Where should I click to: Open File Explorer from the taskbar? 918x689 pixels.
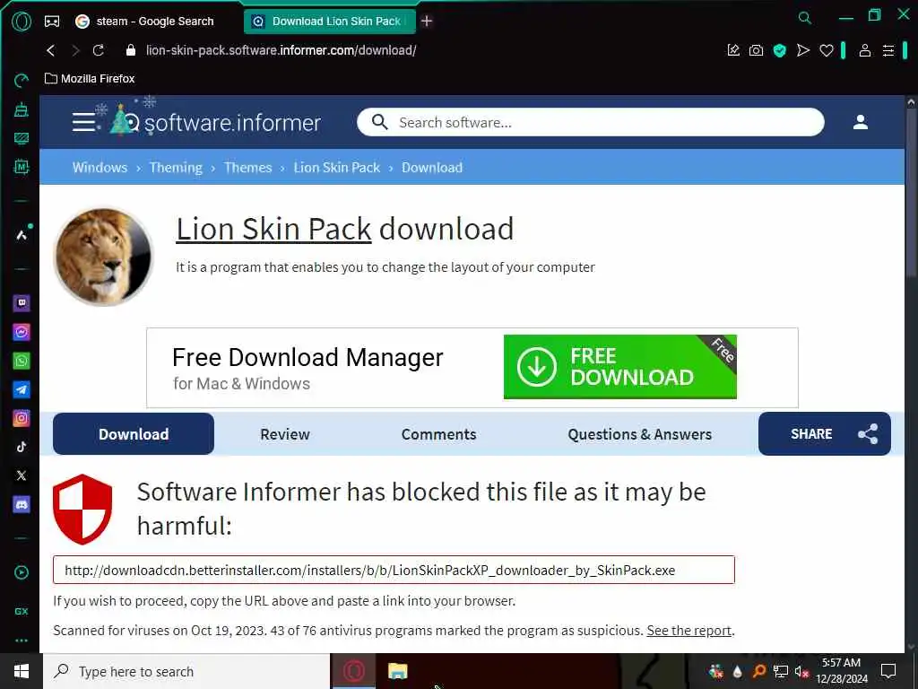(397, 671)
